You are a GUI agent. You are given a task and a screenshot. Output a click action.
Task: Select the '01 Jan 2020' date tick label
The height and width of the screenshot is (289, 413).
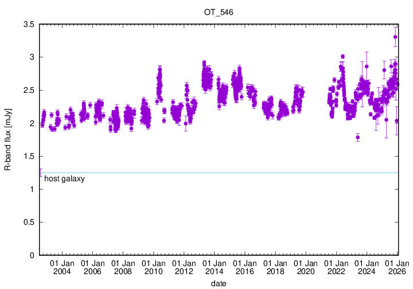(x=306, y=267)
